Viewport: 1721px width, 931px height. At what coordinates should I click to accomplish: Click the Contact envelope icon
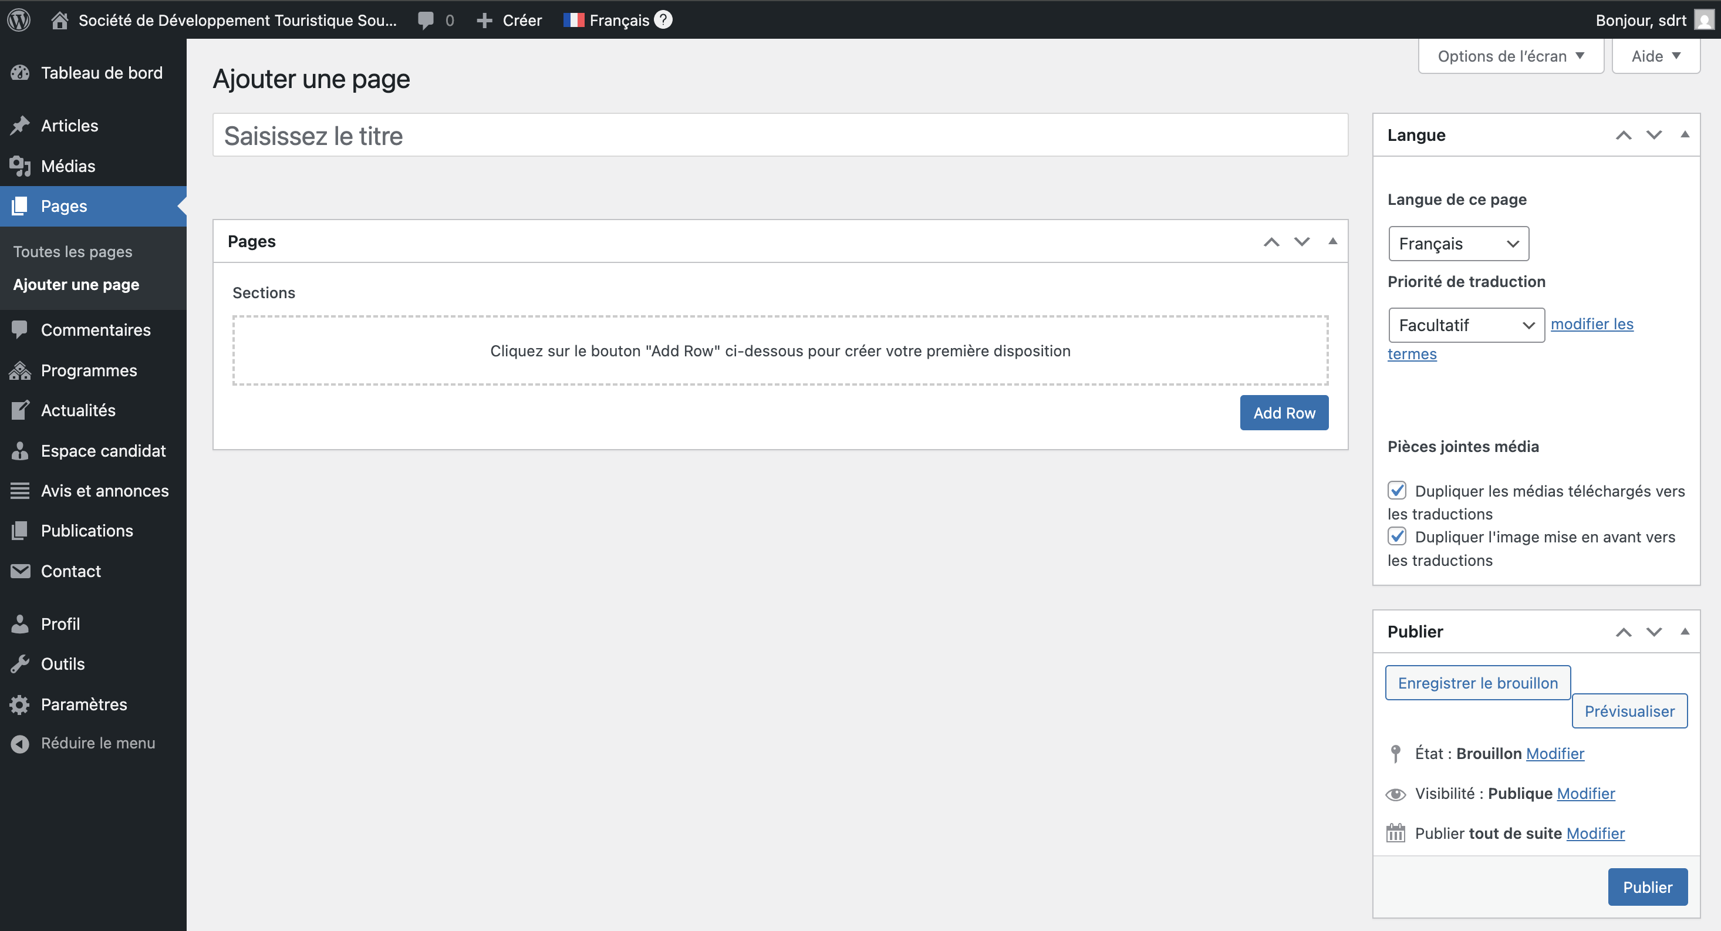click(20, 571)
